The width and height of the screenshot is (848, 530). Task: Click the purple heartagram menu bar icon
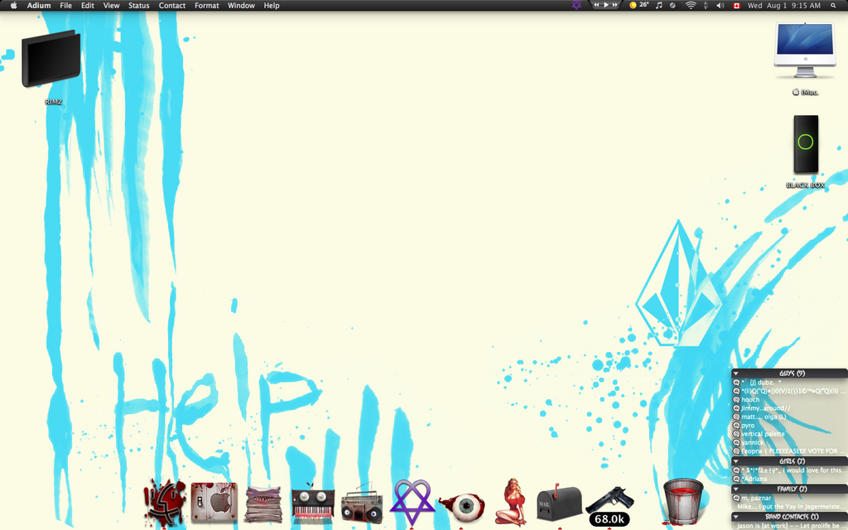pyautogui.click(x=576, y=6)
